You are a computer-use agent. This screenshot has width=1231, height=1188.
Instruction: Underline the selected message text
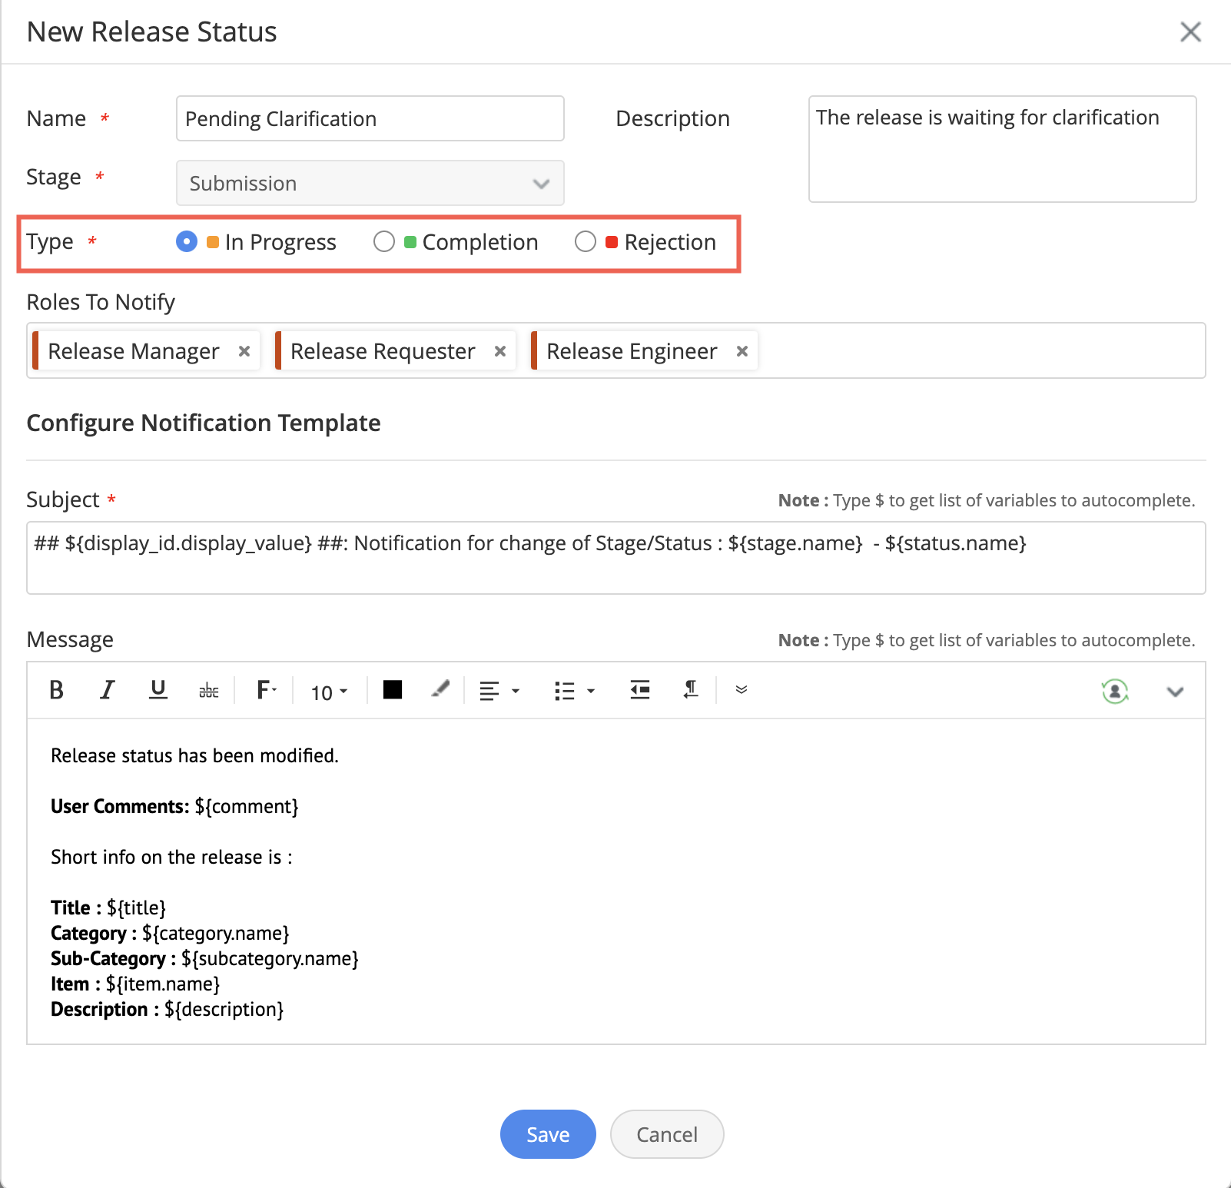tap(158, 690)
